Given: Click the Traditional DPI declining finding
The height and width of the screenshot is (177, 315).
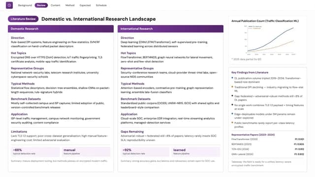Looking at the screenshot, I should [x=268, y=89].
